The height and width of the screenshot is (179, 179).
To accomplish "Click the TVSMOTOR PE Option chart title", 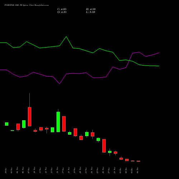I will (x=26, y=5).
